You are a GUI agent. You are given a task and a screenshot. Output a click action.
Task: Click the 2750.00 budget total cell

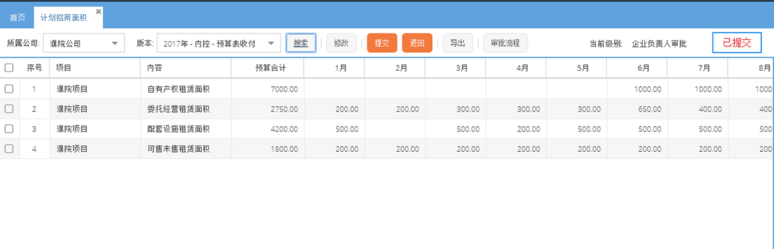(267, 109)
